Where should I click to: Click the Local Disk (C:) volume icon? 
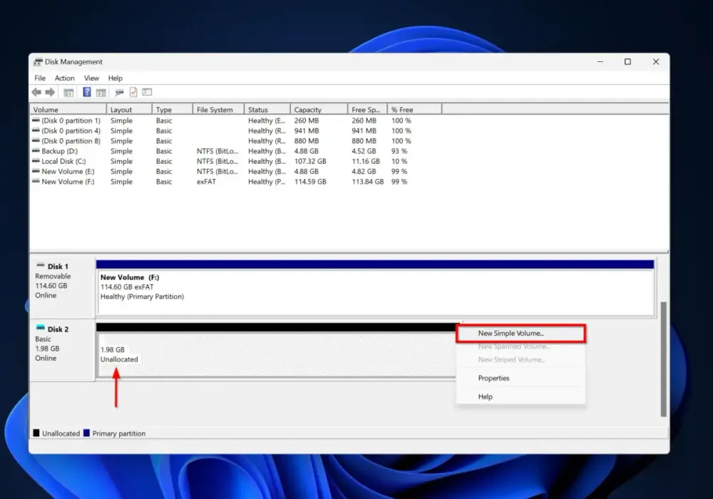click(36, 160)
